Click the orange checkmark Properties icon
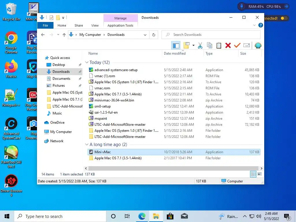Screen dimensions: 296x222 [237, 45]
